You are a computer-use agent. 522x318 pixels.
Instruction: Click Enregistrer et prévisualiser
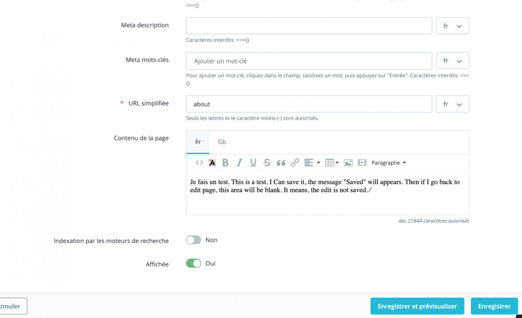coord(417,306)
